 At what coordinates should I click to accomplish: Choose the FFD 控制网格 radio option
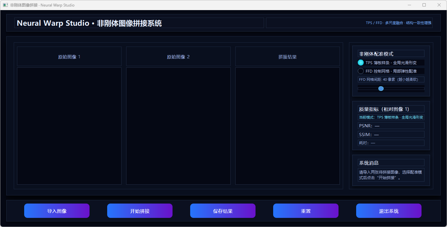(x=361, y=71)
